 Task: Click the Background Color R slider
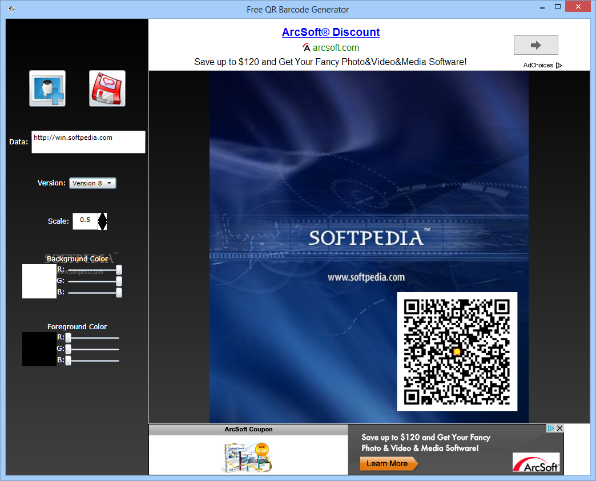[x=94, y=270]
